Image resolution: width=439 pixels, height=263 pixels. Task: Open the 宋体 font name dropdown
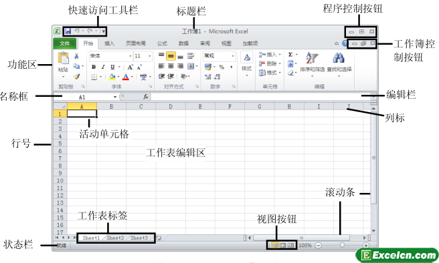(130, 56)
